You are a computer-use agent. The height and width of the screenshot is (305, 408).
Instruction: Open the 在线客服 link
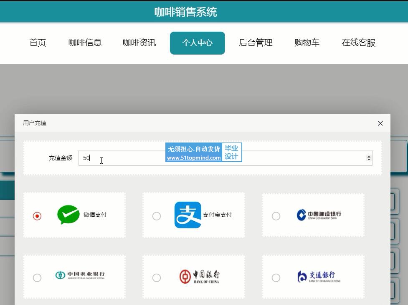[x=358, y=43]
